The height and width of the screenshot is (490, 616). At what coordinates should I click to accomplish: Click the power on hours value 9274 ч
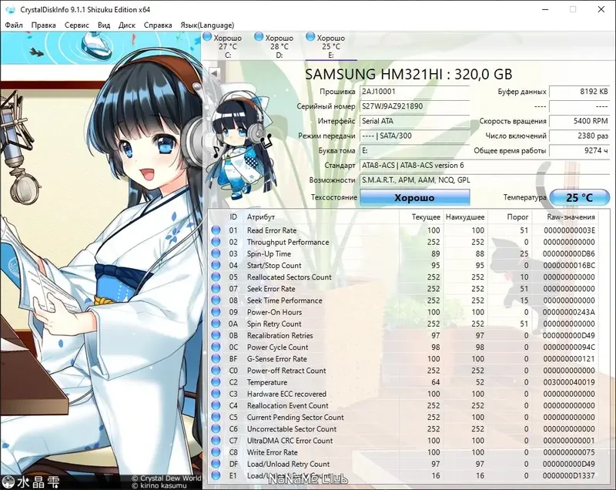coord(580,150)
